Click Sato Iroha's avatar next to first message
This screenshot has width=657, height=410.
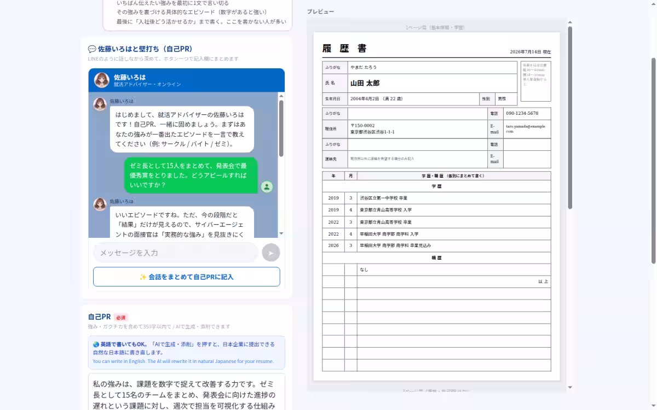[x=100, y=104]
